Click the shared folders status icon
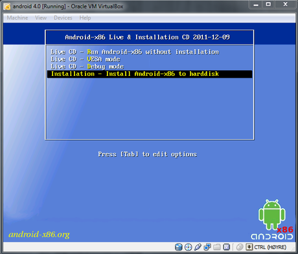 [x=217, y=247]
